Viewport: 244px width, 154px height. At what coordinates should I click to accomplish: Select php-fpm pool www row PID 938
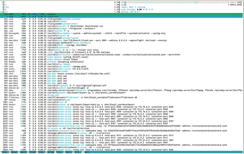pyautogui.click(x=122, y=76)
